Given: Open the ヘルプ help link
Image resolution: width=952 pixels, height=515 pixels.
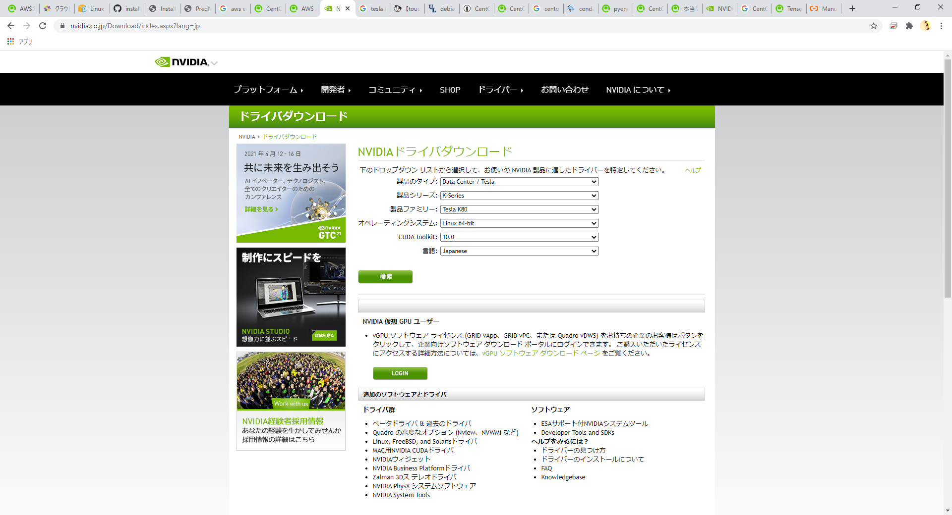Looking at the screenshot, I should 693,170.
